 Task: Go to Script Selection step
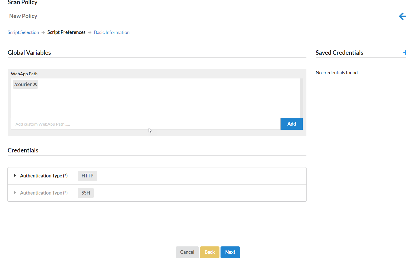pyautogui.click(x=23, y=32)
